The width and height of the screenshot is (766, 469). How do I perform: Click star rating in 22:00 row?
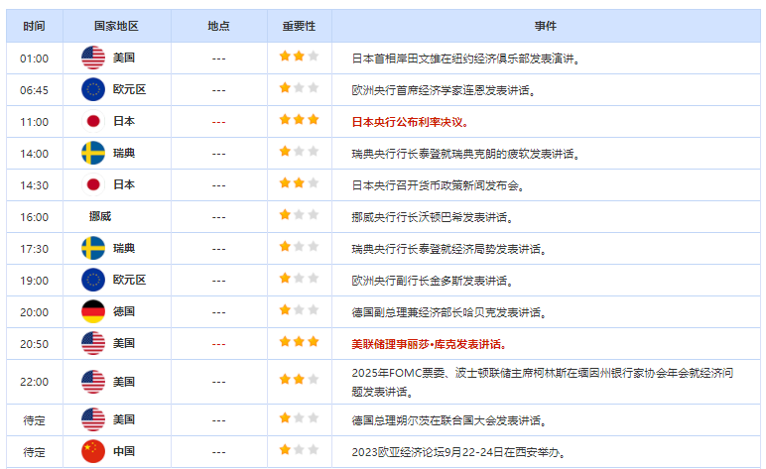tap(299, 379)
